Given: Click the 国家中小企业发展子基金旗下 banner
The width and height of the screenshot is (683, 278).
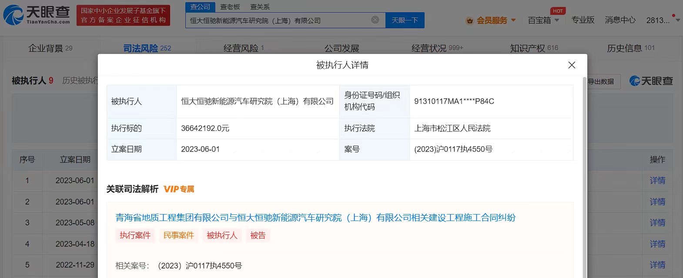Looking at the screenshot, I should (x=123, y=16).
